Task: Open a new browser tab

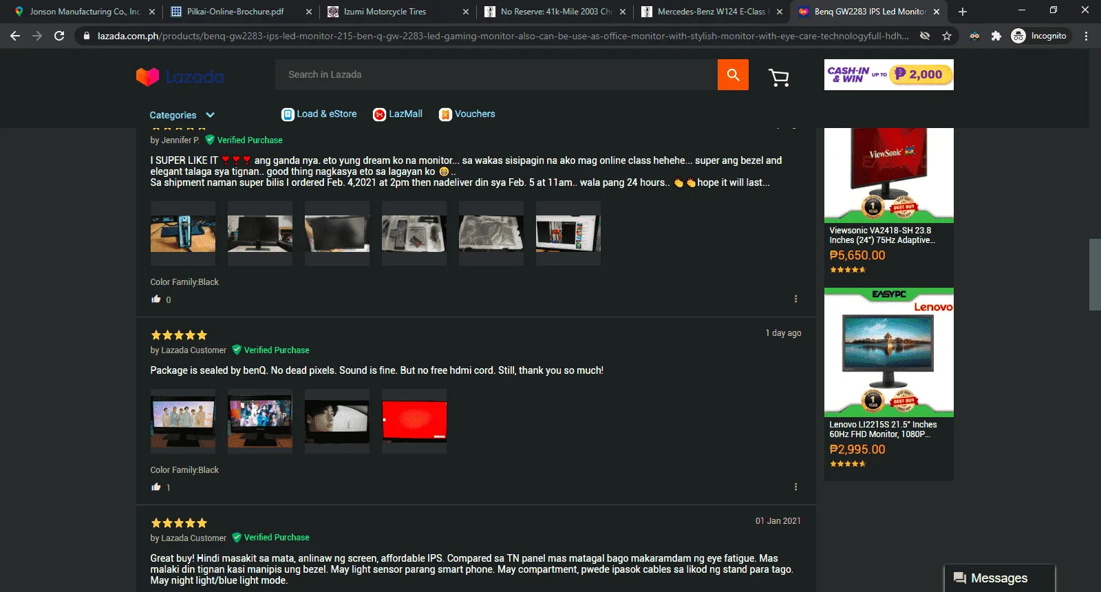Action: [x=963, y=12]
